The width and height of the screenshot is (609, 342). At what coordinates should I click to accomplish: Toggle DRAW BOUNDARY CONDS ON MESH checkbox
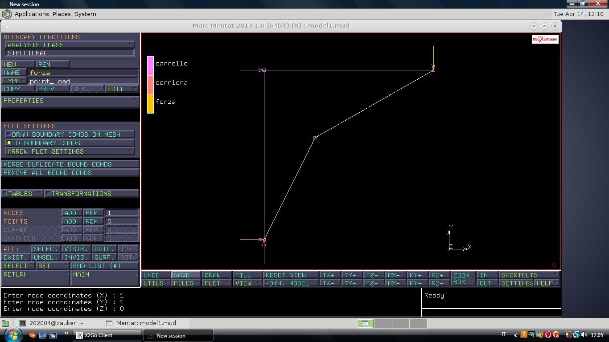8,134
